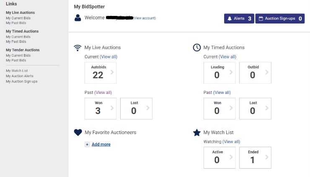Go to My Watch List in sidebar
Viewport: 310px width, 177px height.
pos(17,71)
